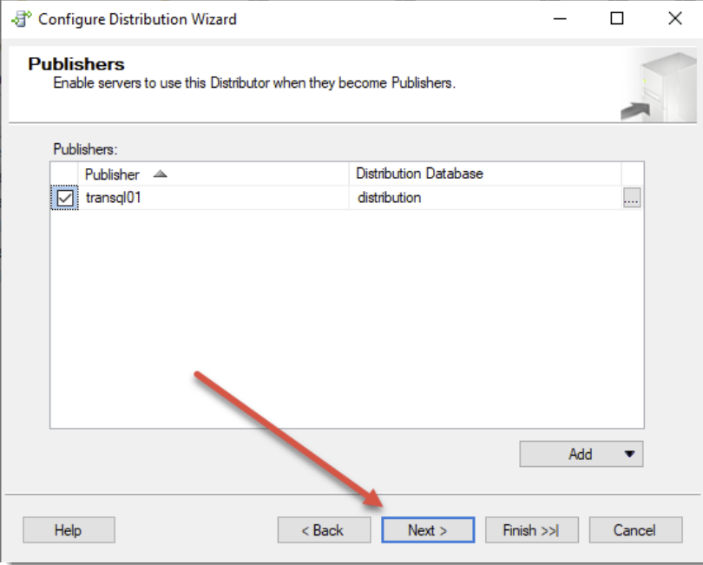Open the distribution database ellipsis button
Viewport: 703px width, 565px height.
pos(632,198)
